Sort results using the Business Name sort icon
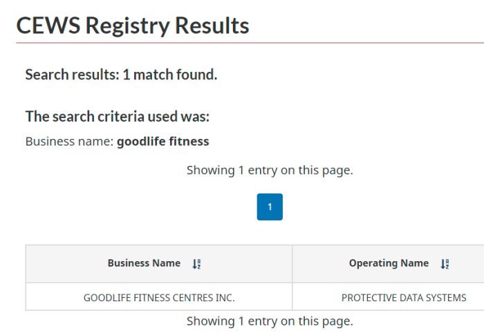Screen dimensions: 484x333 [196, 264]
